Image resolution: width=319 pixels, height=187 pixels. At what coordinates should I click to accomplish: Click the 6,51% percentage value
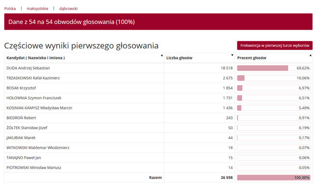click(x=304, y=98)
